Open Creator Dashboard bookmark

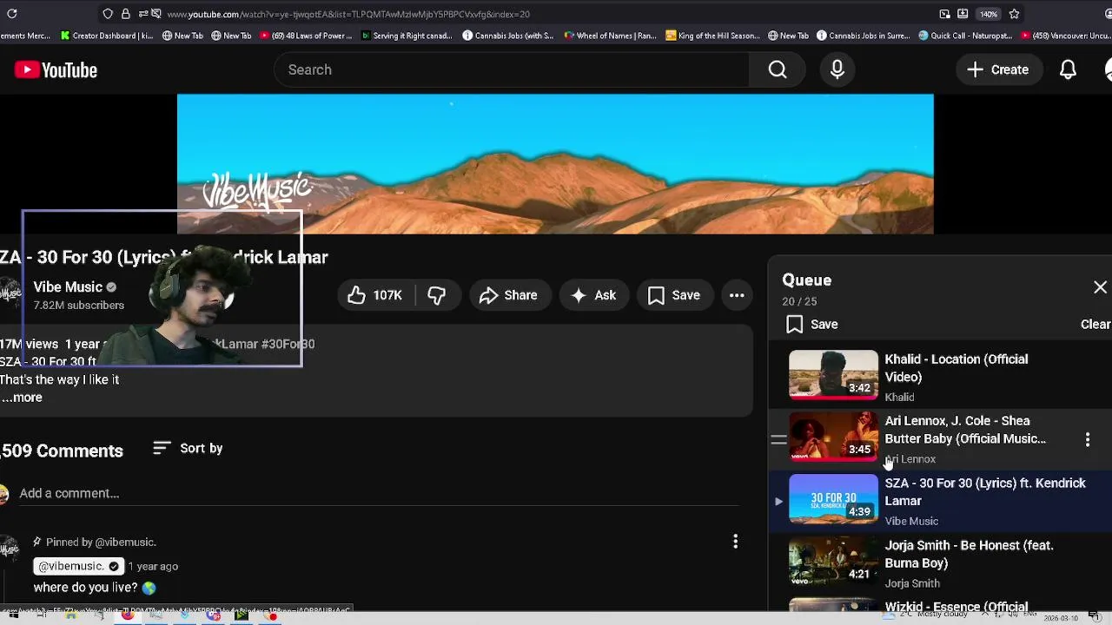[106, 36]
